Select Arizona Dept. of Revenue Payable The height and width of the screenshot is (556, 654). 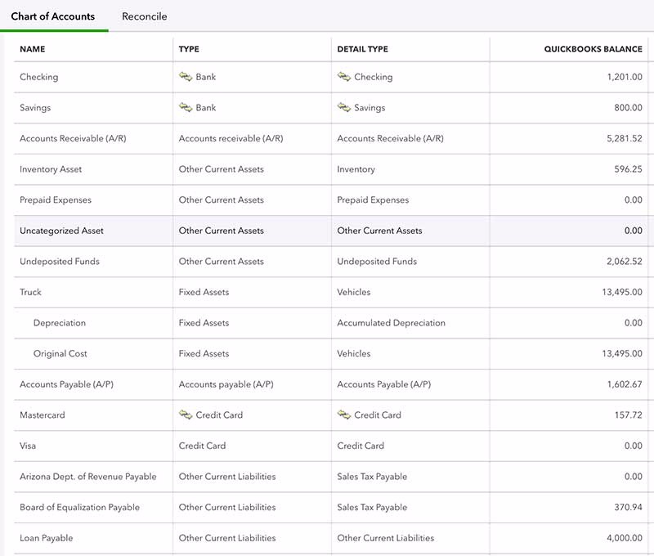88,477
